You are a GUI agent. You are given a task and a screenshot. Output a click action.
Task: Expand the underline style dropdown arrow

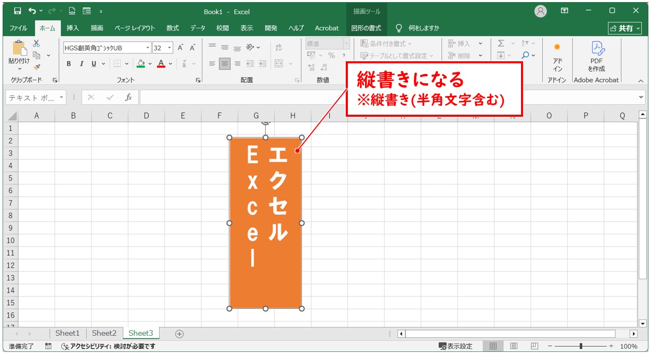click(x=103, y=63)
